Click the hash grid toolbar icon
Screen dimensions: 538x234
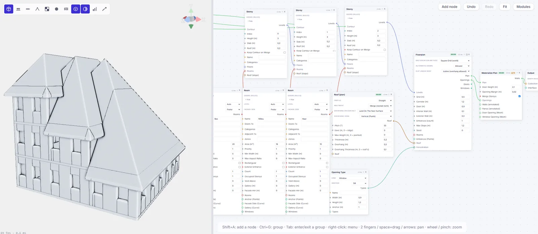pos(66,9)
